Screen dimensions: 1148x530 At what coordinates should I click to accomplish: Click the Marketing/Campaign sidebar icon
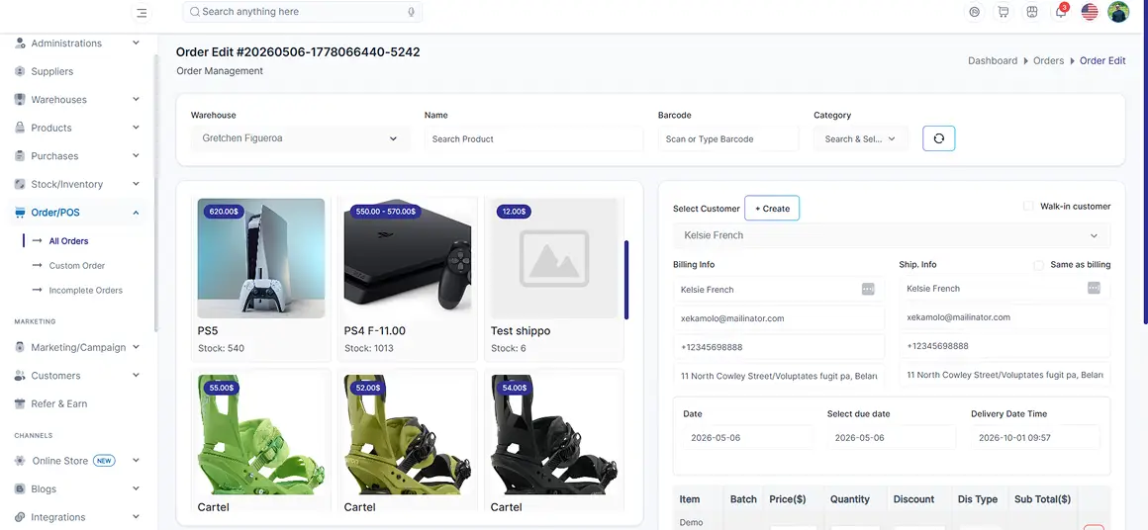point(21,347)
